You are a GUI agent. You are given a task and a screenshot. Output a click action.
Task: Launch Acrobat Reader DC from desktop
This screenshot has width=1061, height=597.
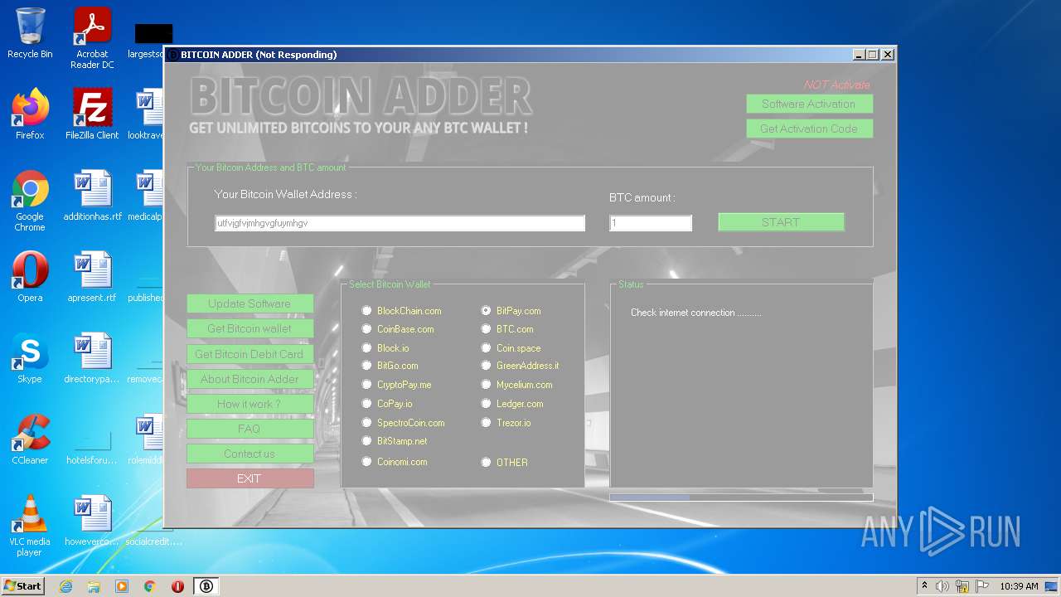pos(92,38)
